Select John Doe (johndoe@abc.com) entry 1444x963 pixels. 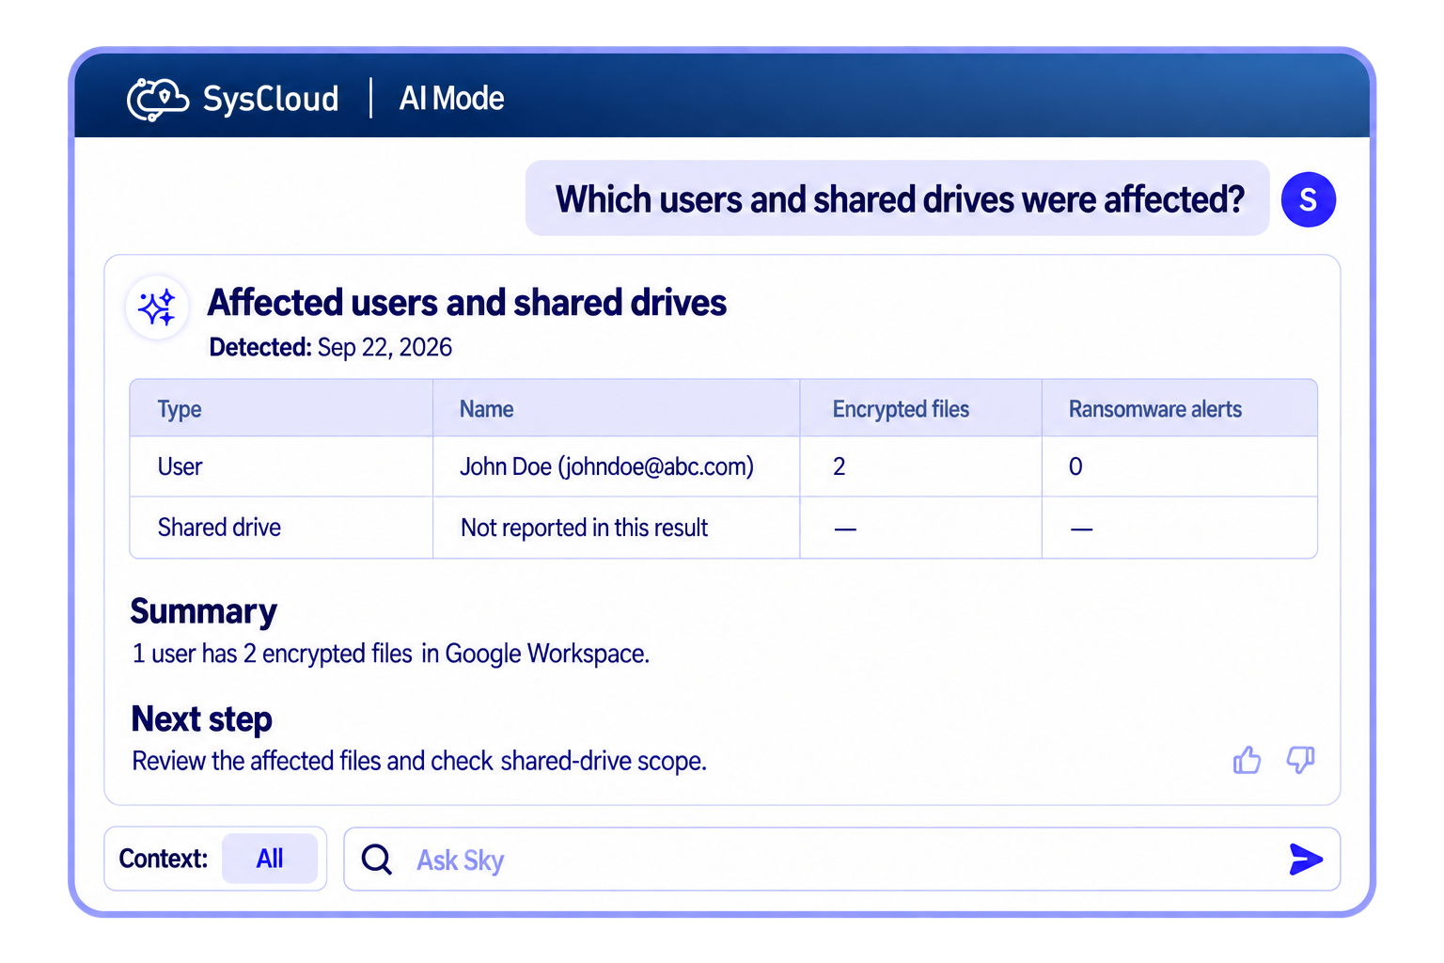pyautogui.click(x=606, y=466)
